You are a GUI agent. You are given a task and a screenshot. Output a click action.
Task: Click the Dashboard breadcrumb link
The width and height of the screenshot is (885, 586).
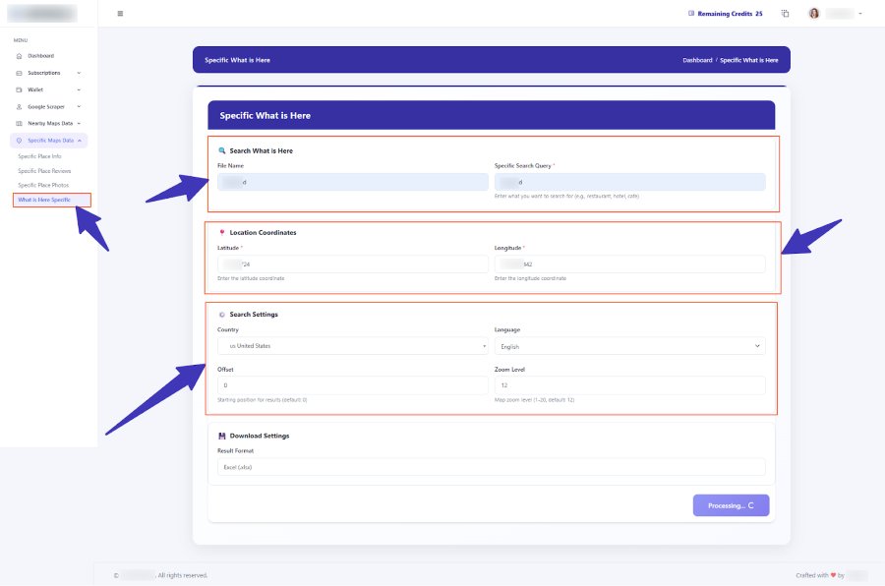(x=697, y=60)
